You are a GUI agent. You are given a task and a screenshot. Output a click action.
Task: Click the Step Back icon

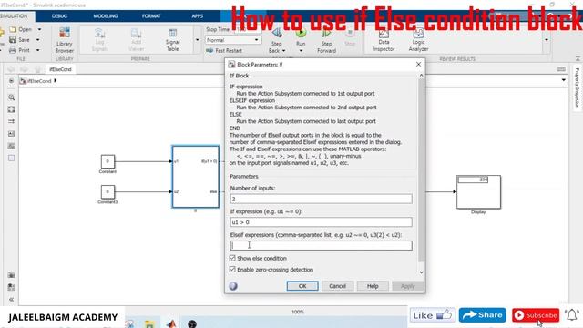click(276, 34)
